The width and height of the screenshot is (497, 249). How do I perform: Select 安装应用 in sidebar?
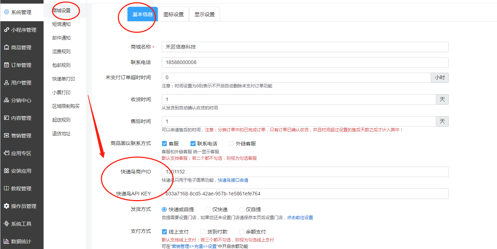pyautogui.click(x=22, y=171)
